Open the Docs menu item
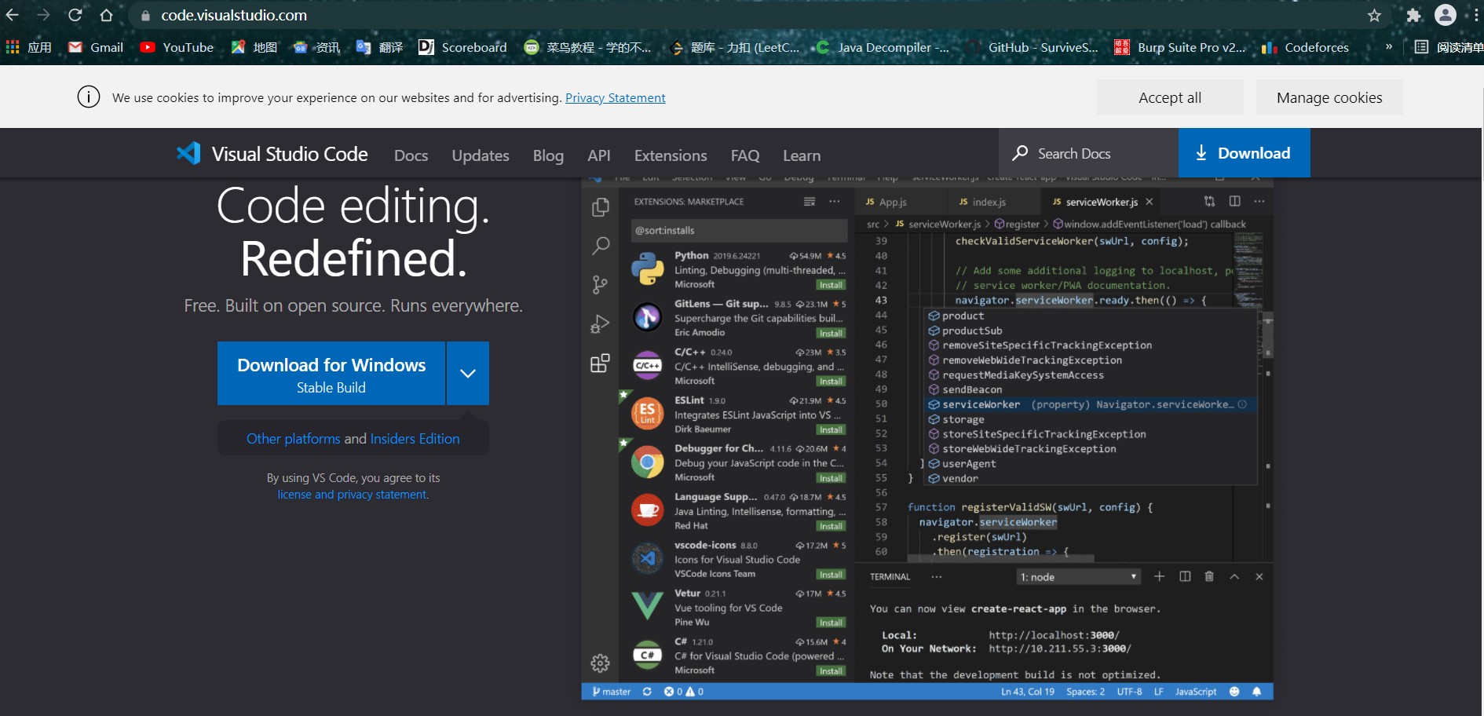Viewport: 1484px width, 716px height. pyautogui.click(x=411, y=155)
